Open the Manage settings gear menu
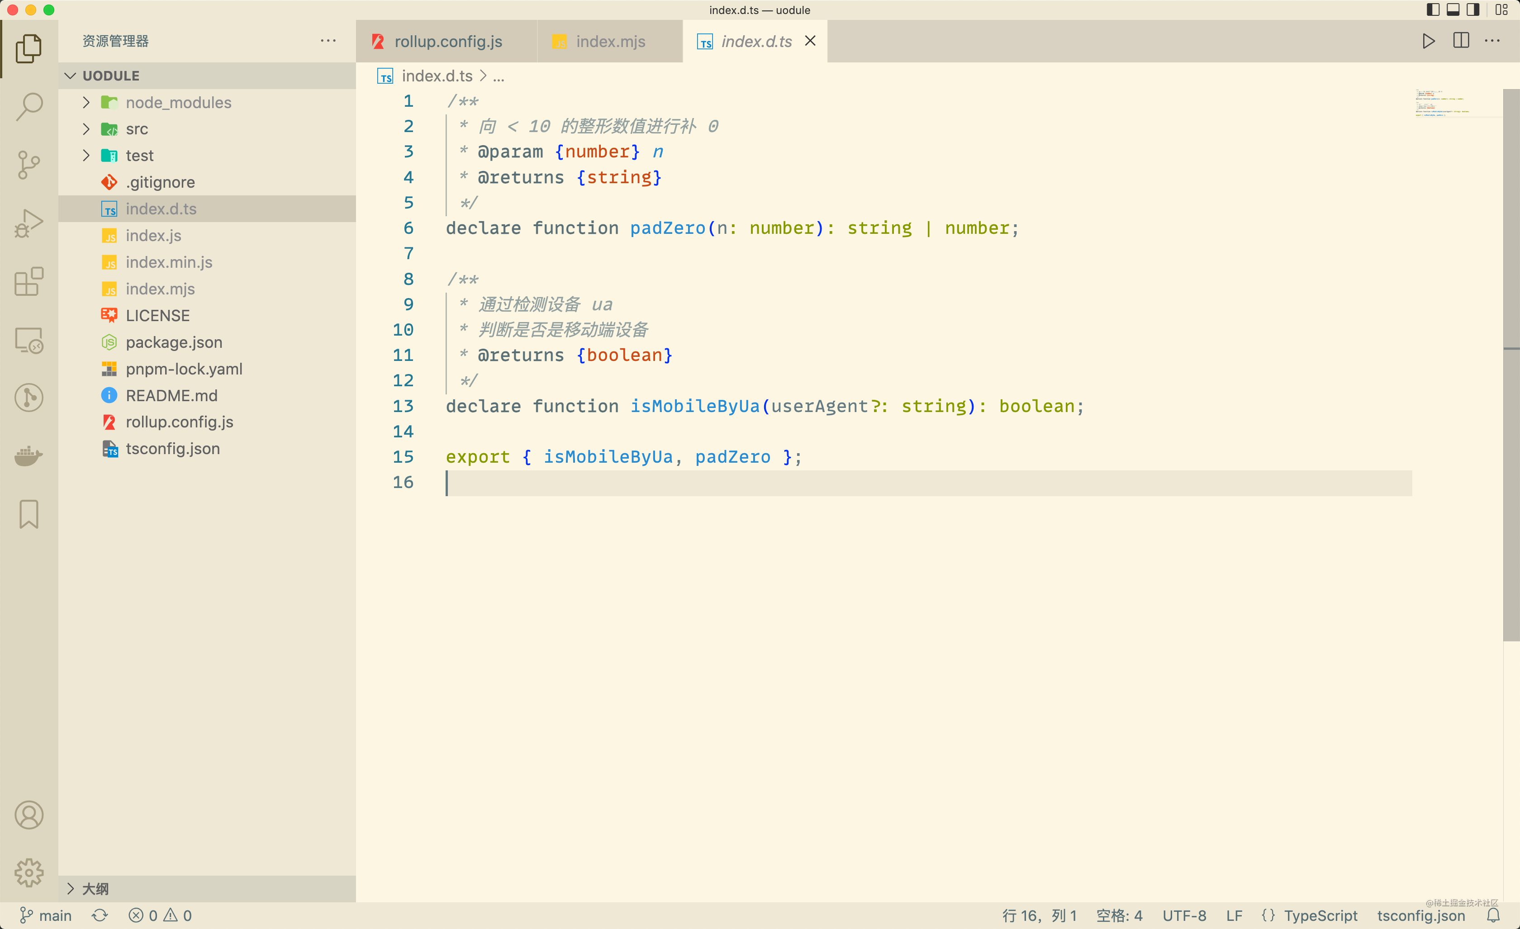The image size is (1520, 929). click(28, 873)
